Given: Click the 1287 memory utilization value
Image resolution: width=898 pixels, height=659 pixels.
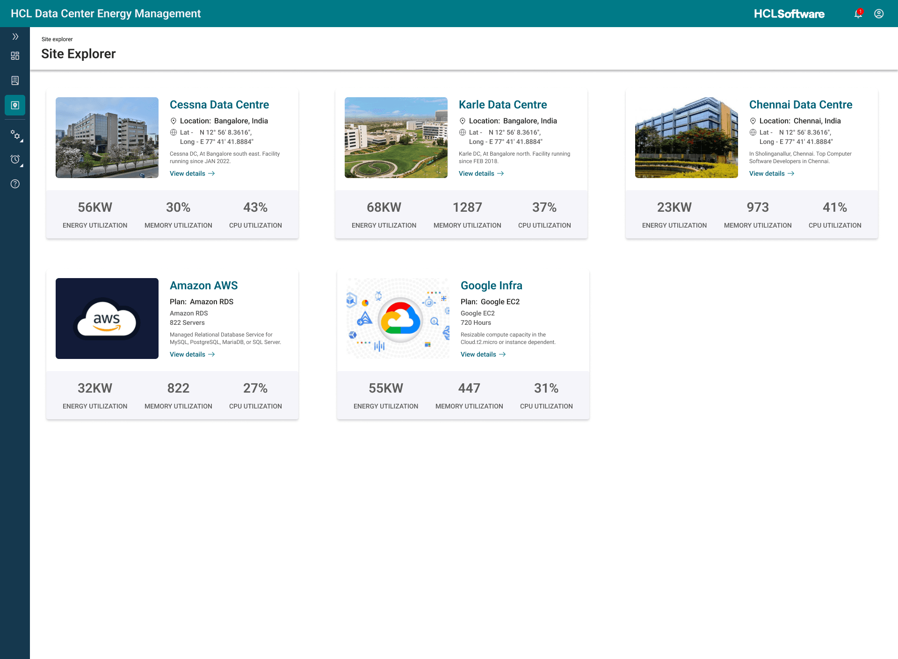Looking at the screenshot, I should [467, 208].
